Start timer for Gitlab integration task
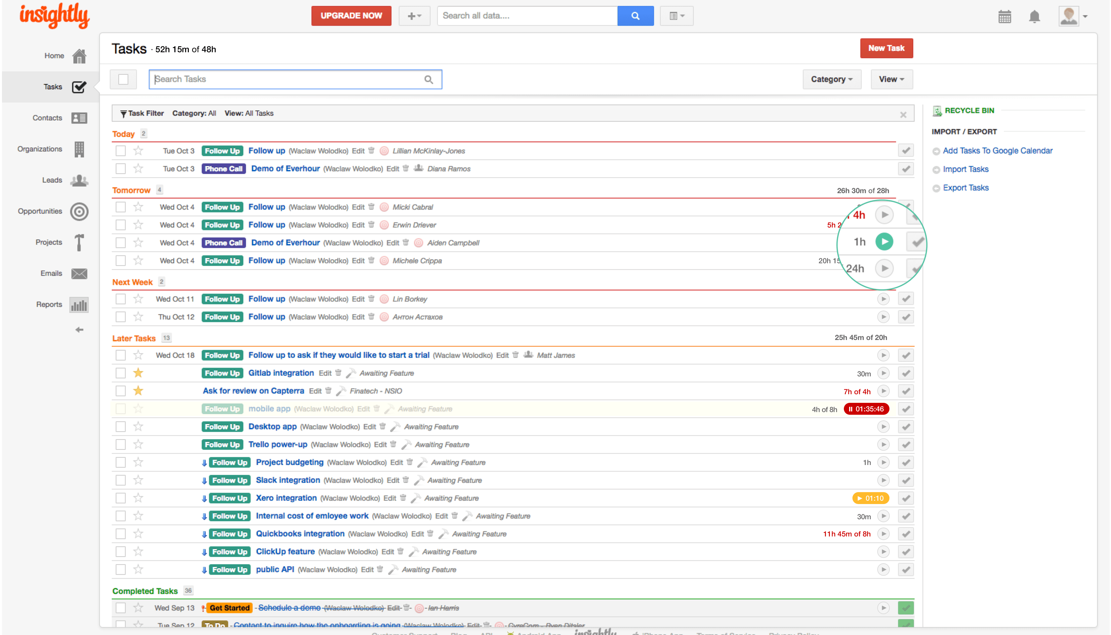 tap(883, 373)
